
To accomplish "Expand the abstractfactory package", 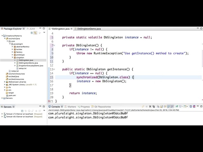I will 12,47.
